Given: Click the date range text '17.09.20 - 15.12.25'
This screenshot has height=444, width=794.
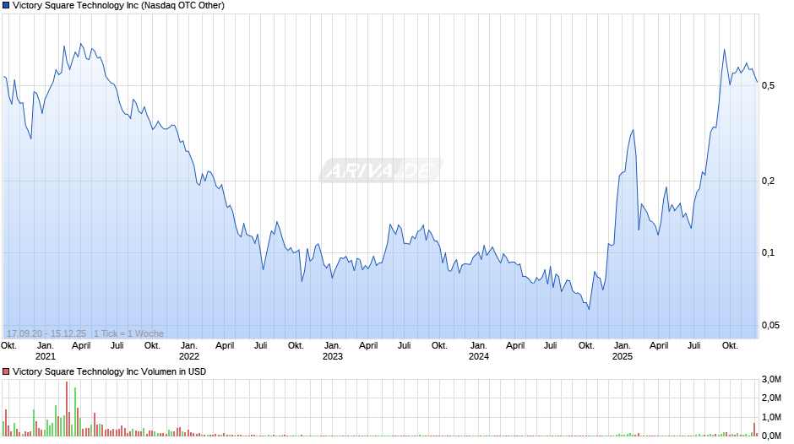Looking at the screenshot, I should [x=46, y=333].
